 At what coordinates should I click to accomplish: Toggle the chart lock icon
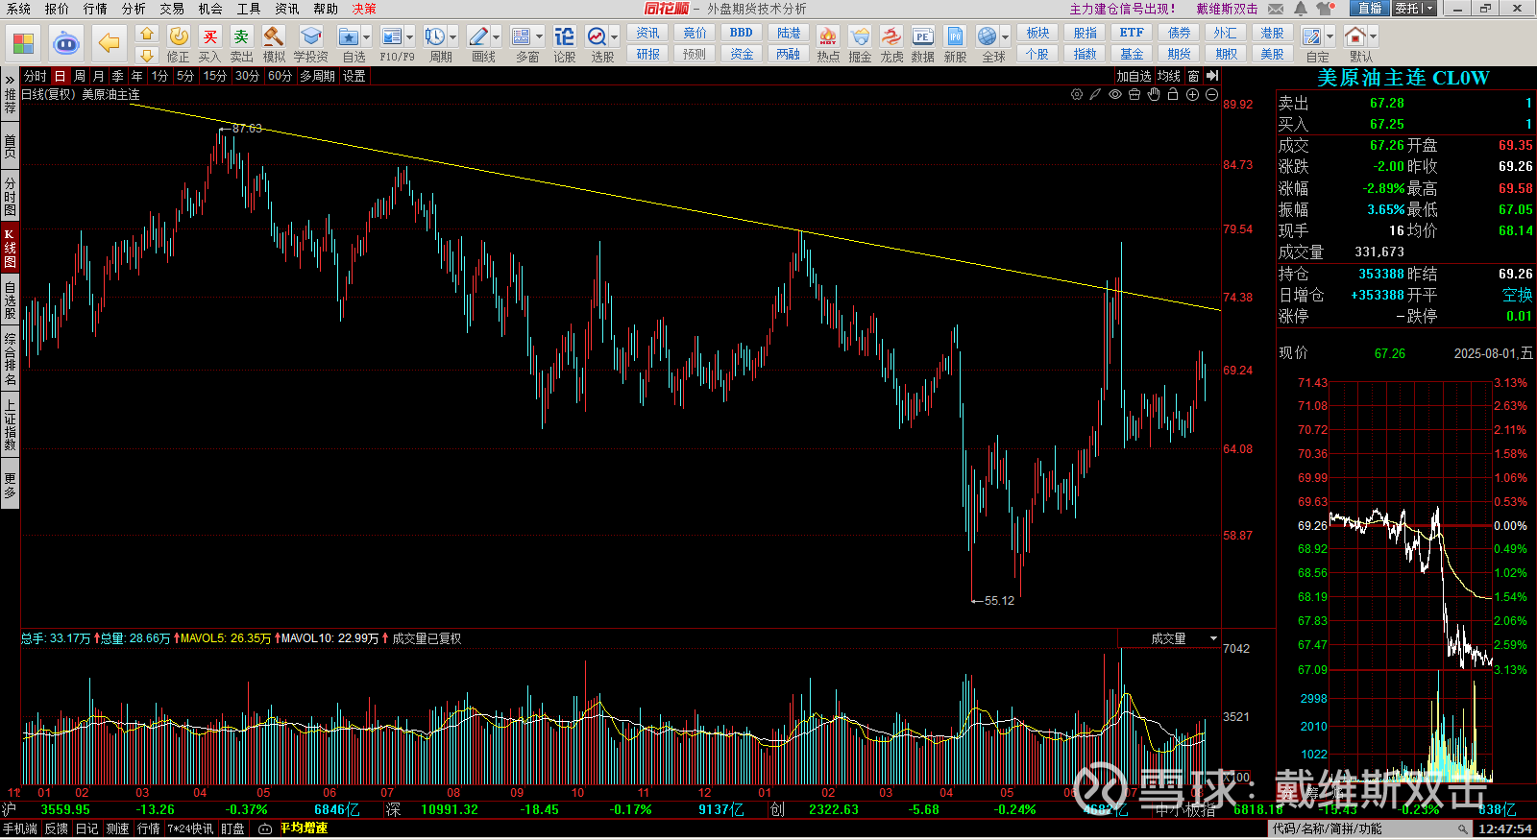[1173, 94]
